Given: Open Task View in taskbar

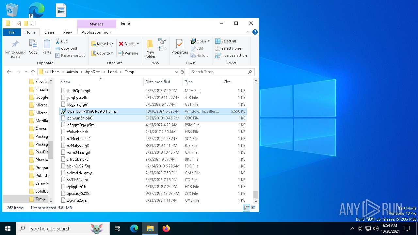Looking at the screenshot, I should coord(118,228).
